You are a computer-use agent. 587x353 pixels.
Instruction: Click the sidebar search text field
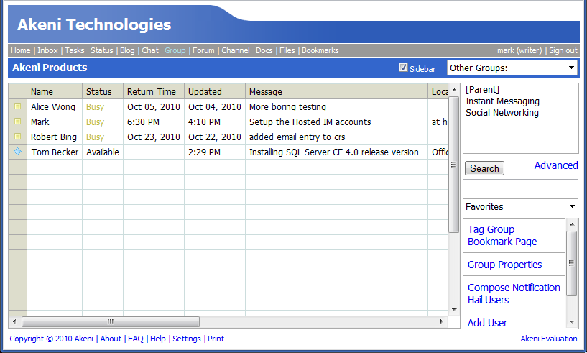(520, 186)
